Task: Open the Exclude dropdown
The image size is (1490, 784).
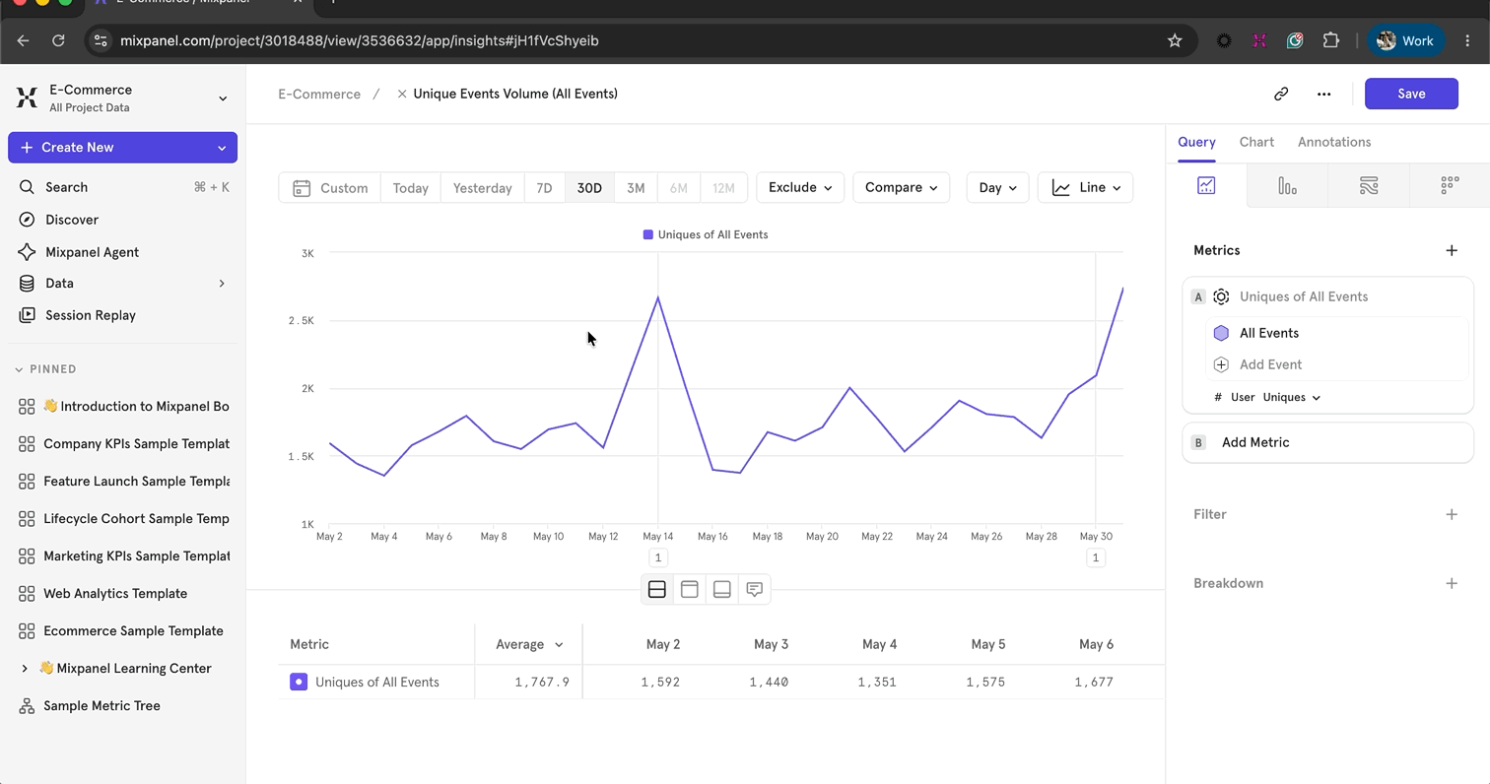Action: click(x=800, y=187)
